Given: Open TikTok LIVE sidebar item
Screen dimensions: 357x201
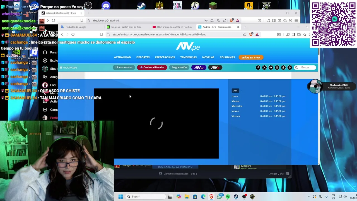Looking at the screenshot, I should point(50,85).
